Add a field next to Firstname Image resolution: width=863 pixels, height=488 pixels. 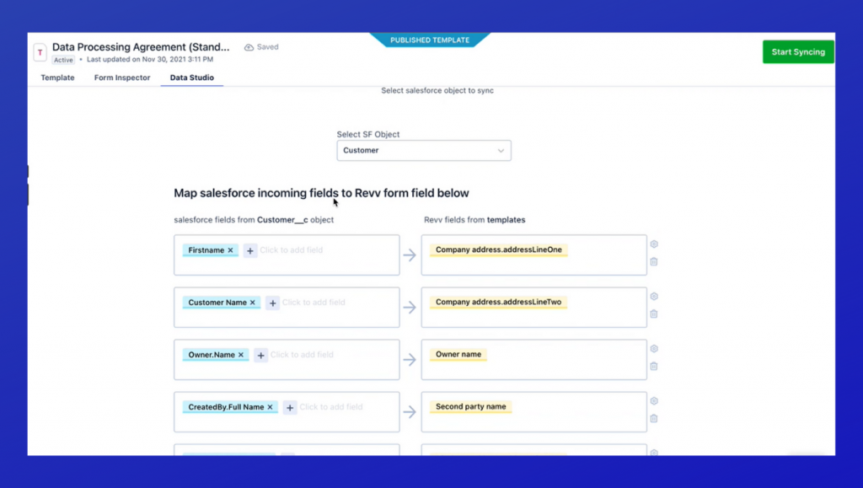[x=249, y=250]
